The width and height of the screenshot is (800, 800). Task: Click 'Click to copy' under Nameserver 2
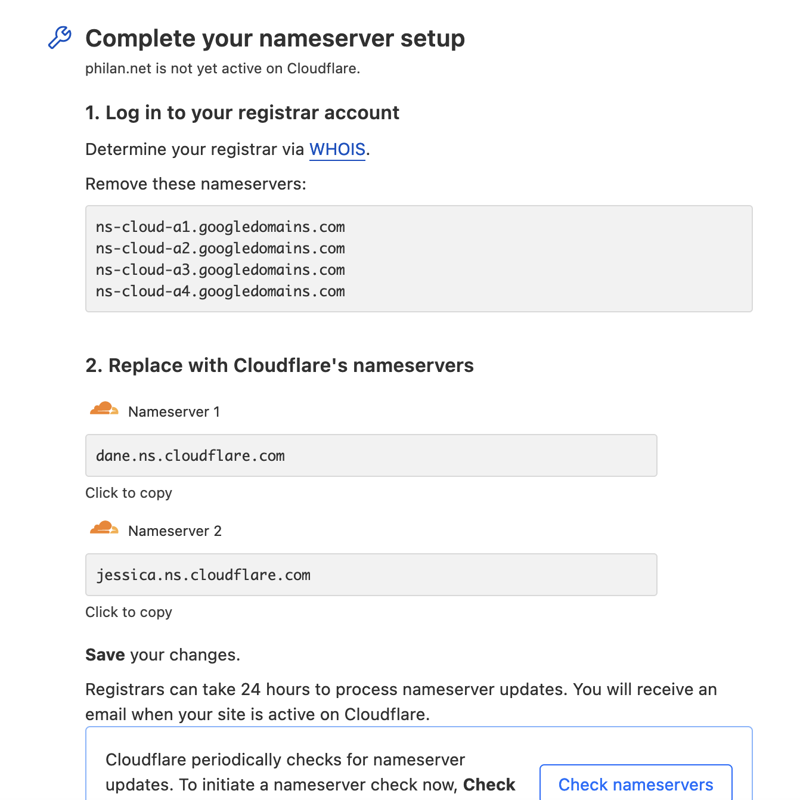(x=129, y=612)
